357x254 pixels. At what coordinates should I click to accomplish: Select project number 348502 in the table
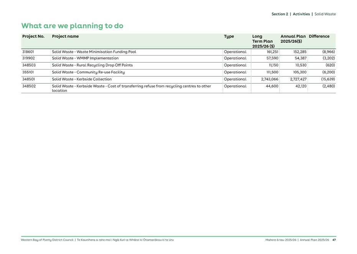pyautogui.click(x=29, y=87)
